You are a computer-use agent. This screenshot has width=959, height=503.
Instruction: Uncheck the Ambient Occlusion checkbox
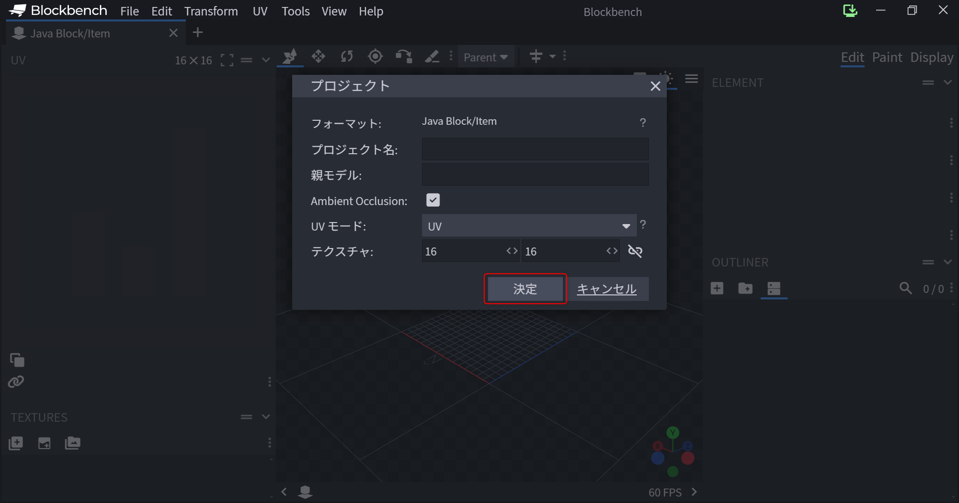point(433,200)
